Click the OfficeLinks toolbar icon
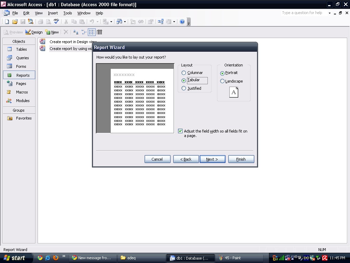This screenshot has height=263, width=350. 106,22
